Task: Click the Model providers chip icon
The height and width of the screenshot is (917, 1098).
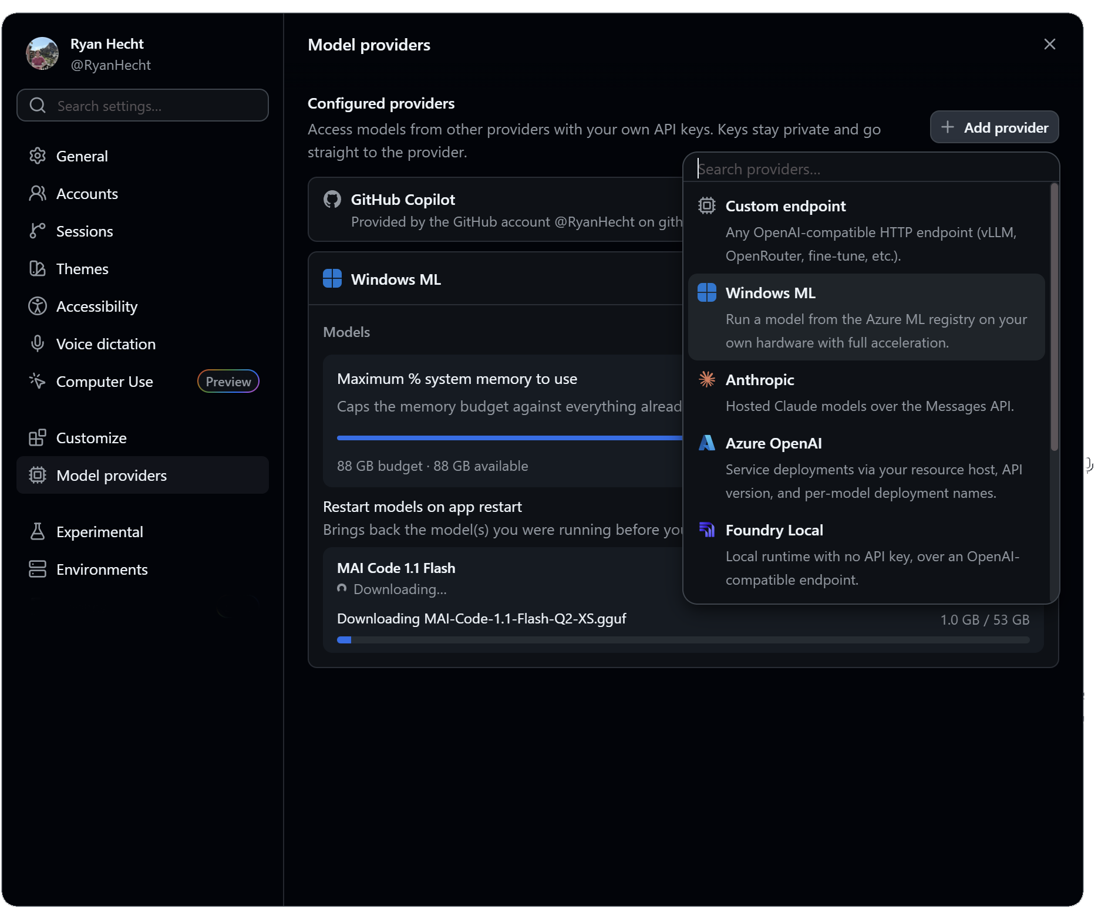Action: (38, 475)
